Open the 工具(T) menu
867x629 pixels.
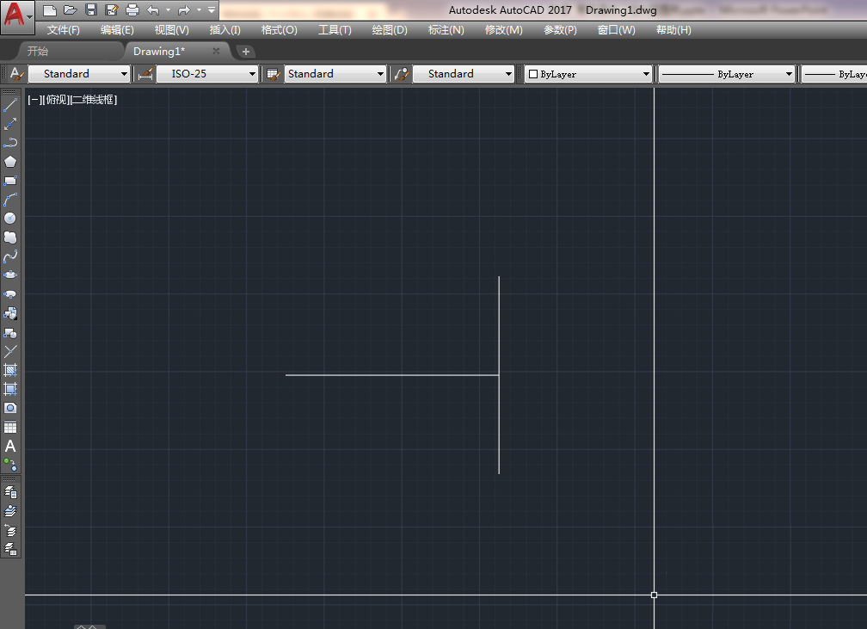[x=335, y=30]
